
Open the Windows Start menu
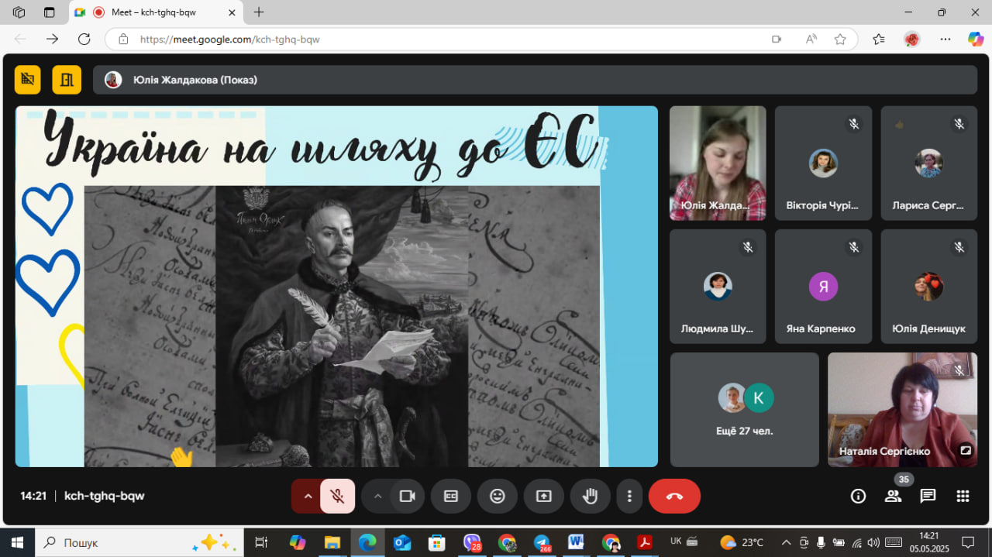click(17, 542)
